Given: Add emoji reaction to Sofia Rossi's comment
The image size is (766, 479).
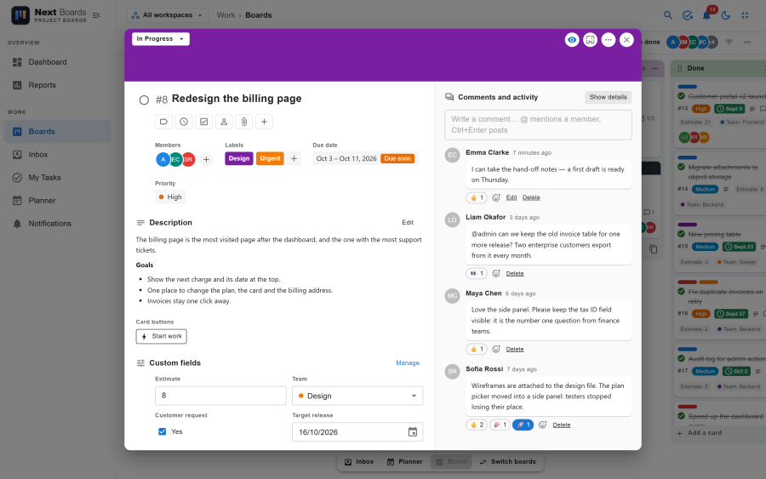Looking at the screenshot, I should tap(542, 425).
